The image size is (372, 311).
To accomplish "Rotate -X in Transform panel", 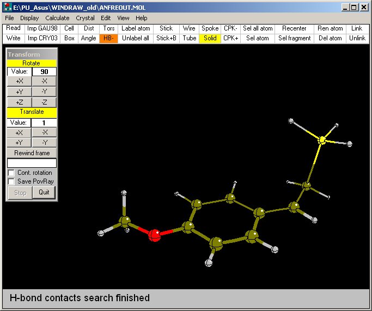I will pos(44,81).
